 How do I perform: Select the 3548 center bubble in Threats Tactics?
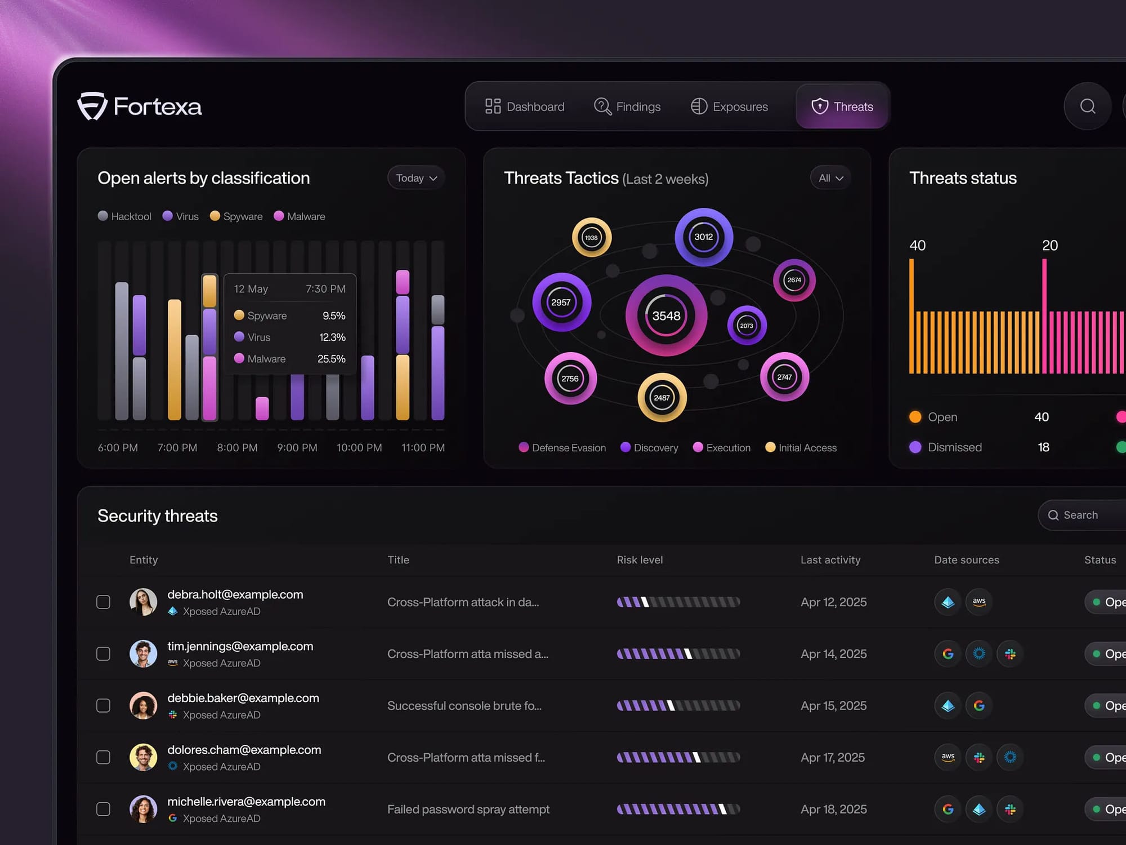(666, 315)
